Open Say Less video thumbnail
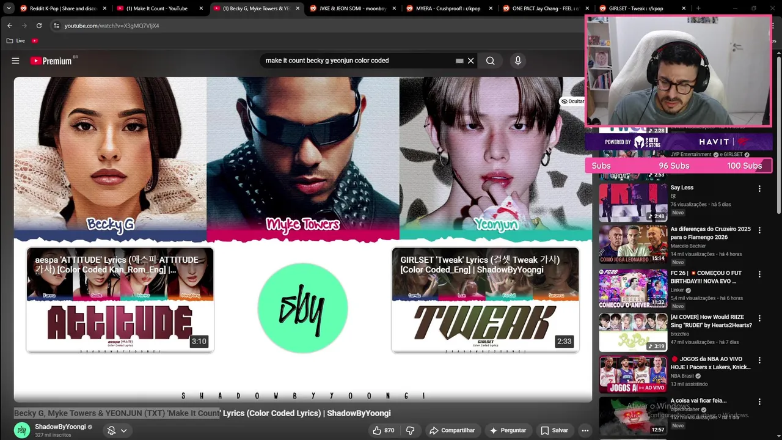The width and height of the screenshot is (782, 440). pyautogui.click(x=633, y=202)
